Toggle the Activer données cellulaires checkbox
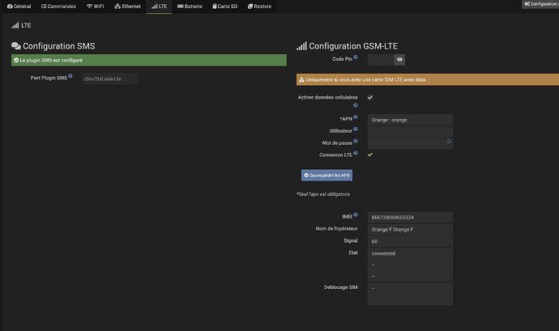Screen dimensions: 559x331 pyautogui.click(x=370, y=97)
